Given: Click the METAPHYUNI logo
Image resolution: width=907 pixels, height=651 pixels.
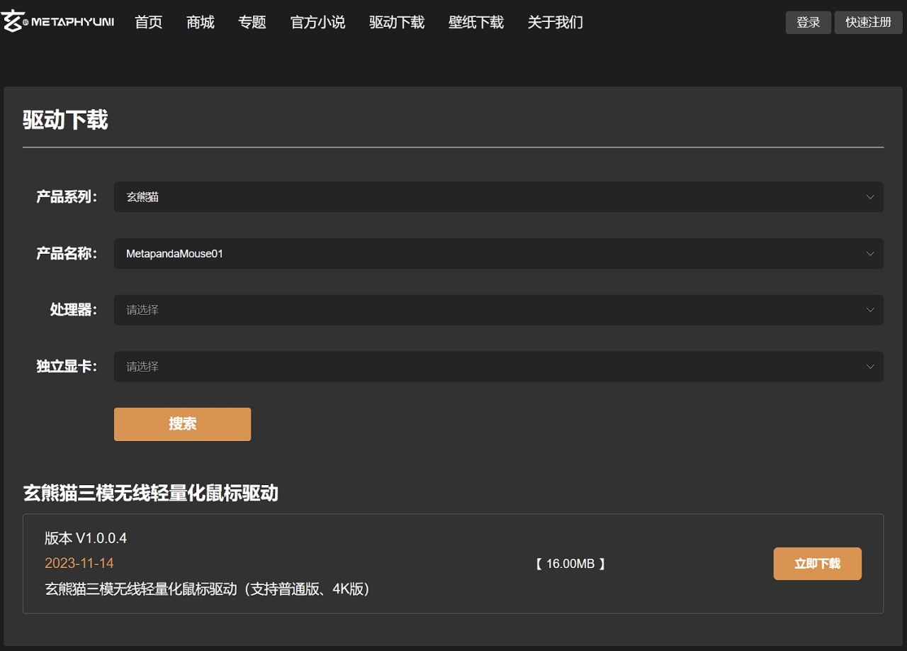Looking at the screenshot, I should coord(57,22).
